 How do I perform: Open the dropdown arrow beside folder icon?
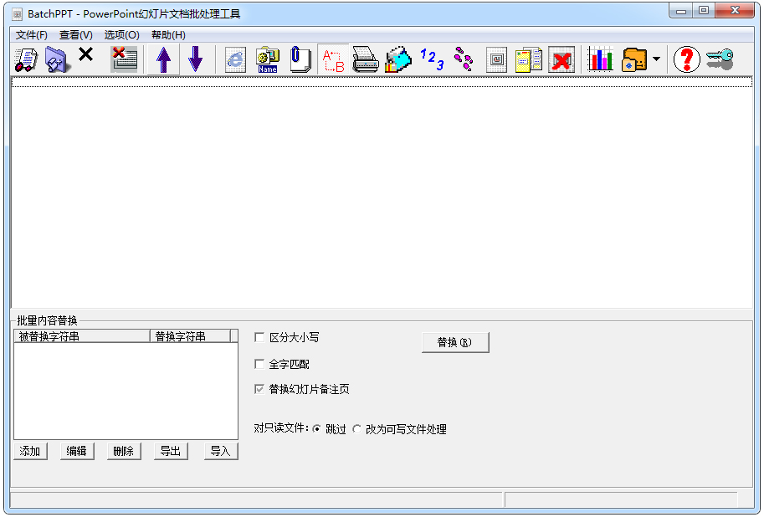[x=656, y=59]
